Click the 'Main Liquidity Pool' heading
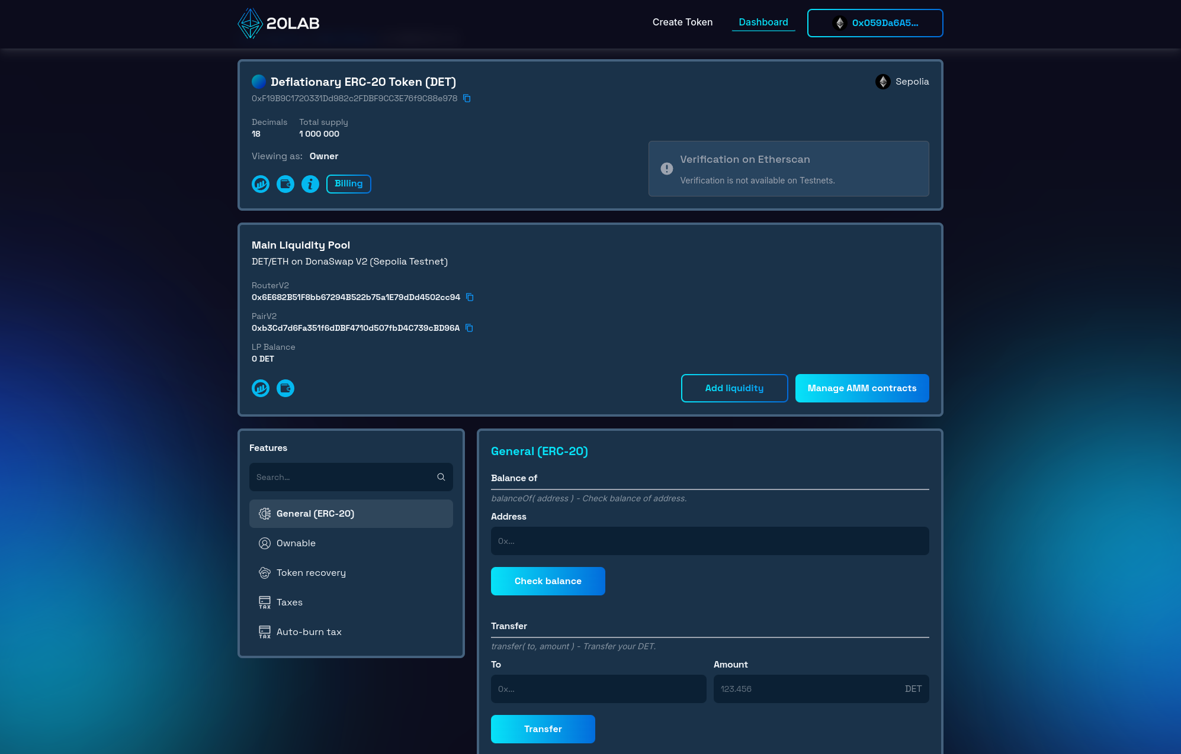The width and height of the screenshot is (1181, 754). [x=301, y=245]
